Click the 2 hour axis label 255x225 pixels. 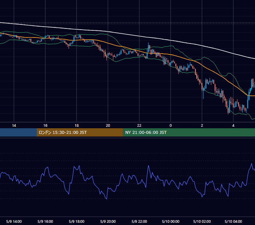[202, 126]
